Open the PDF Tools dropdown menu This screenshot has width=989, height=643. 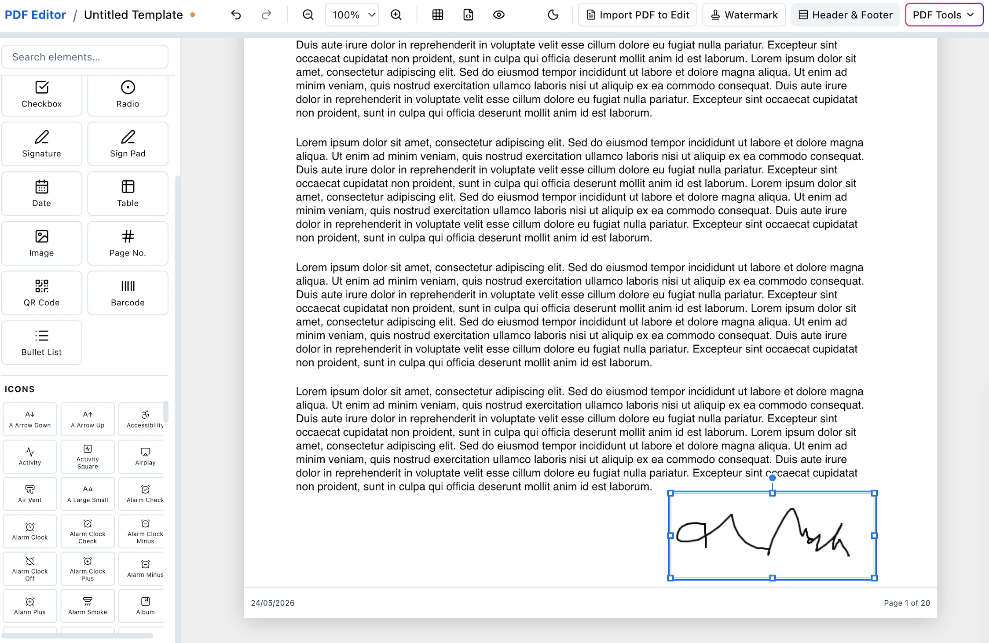[x=944, y=15]
